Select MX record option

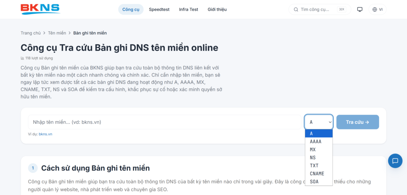click(319, 150)
